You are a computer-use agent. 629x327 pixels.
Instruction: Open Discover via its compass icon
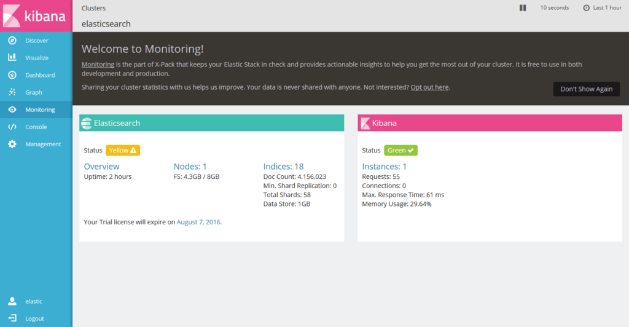click(12, 41)
